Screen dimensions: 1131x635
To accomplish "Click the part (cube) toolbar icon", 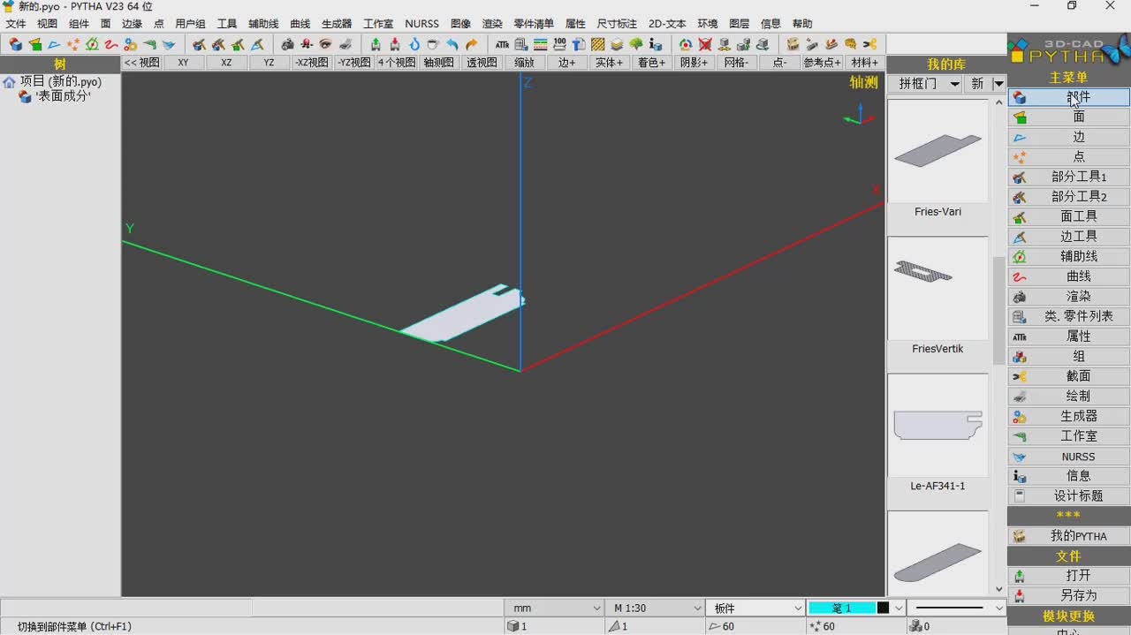I will point(15,44).
